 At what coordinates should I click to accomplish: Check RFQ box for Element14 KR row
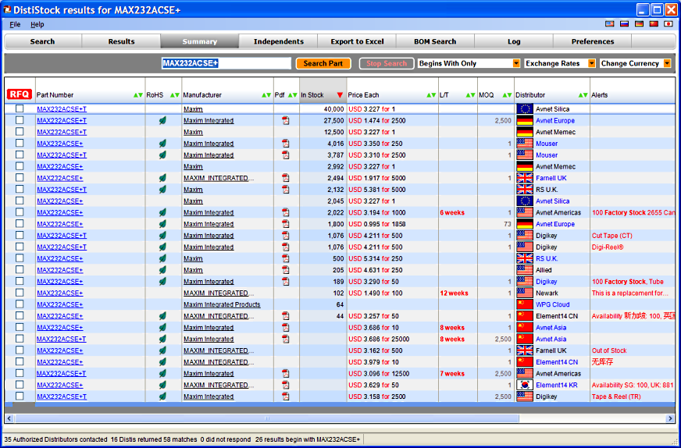coord(20,384)
